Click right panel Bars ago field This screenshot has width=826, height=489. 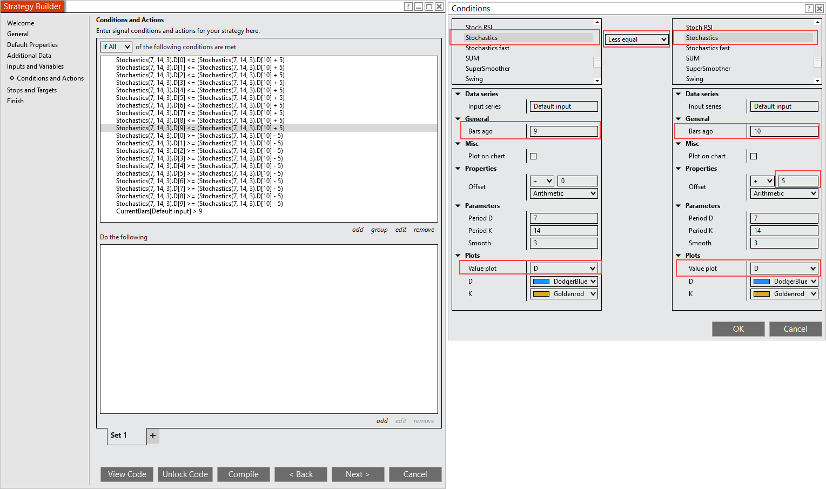coord(784,131)
